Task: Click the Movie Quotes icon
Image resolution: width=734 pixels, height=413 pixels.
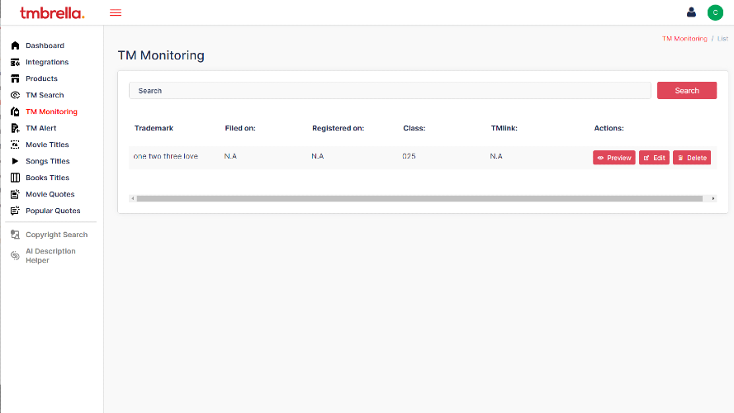Action: click(15, 194)
